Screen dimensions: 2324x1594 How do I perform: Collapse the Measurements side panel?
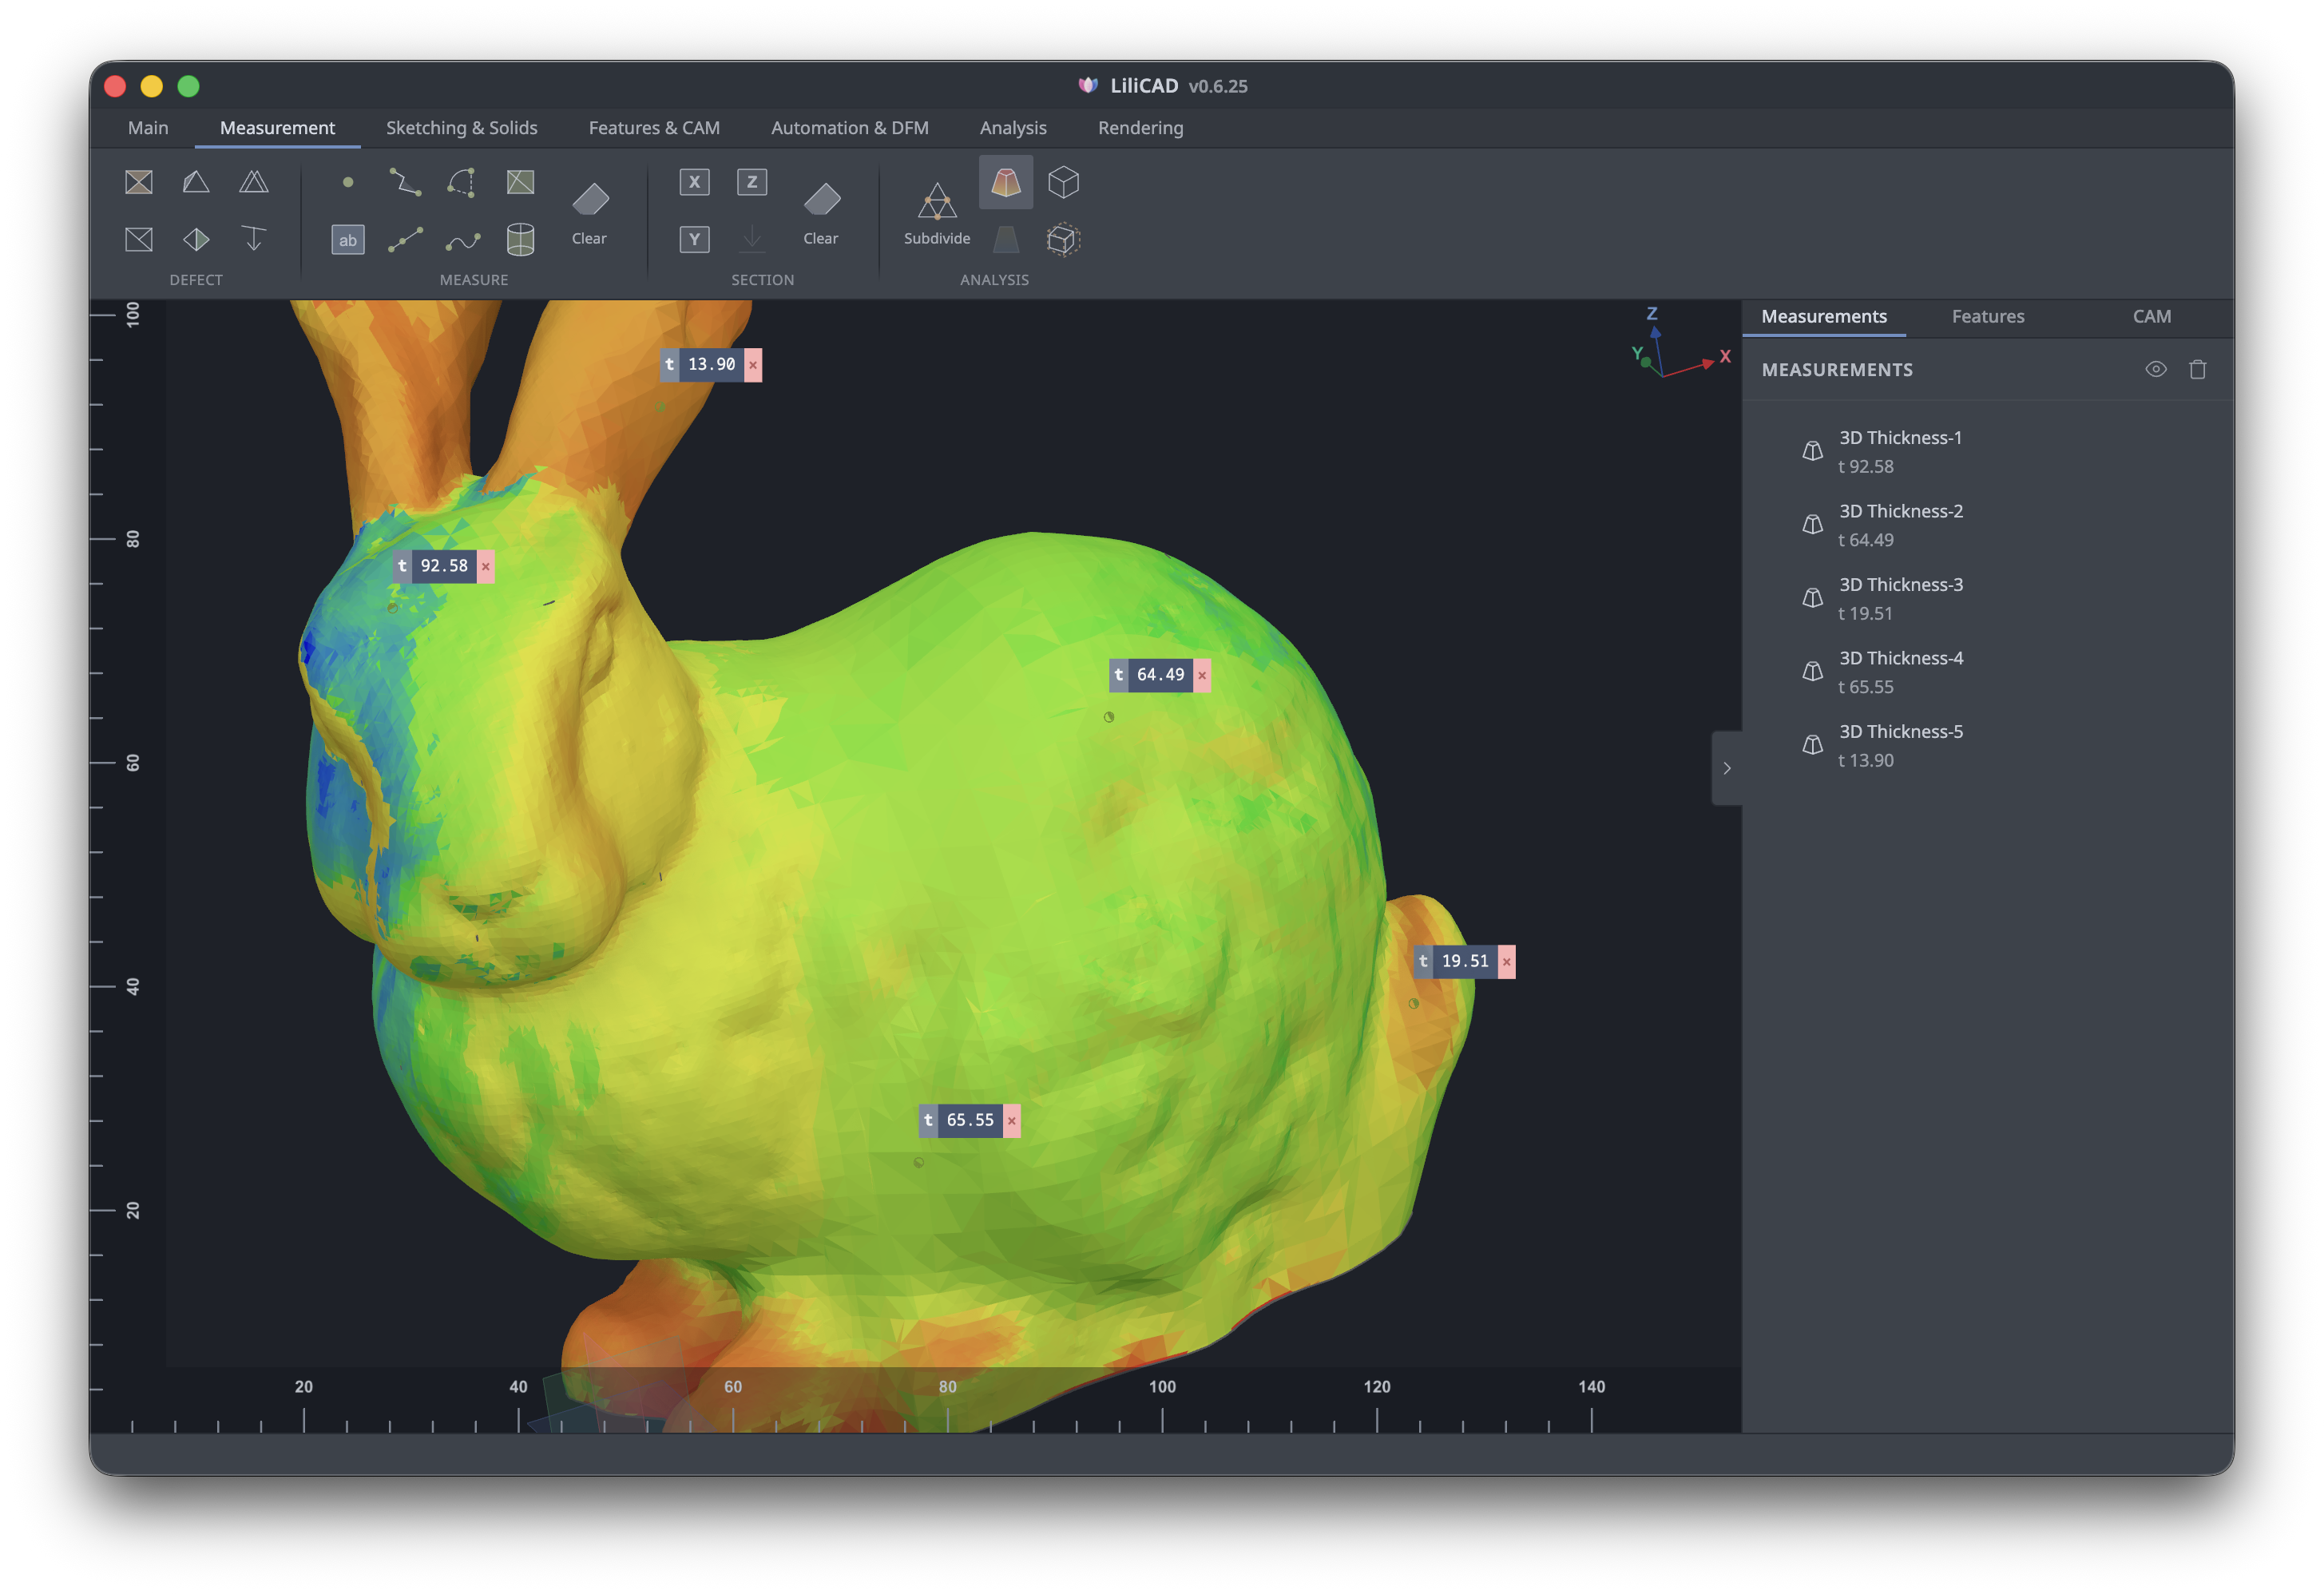[1728, 768]
